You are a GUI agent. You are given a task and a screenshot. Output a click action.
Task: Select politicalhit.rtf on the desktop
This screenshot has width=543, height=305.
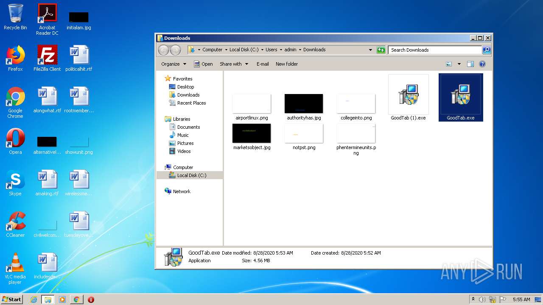coord(79,58)
